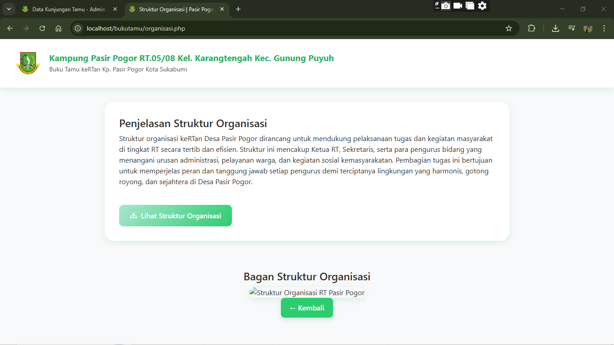
Task: Expand the tab search dropdown
Action: [9, 9]
